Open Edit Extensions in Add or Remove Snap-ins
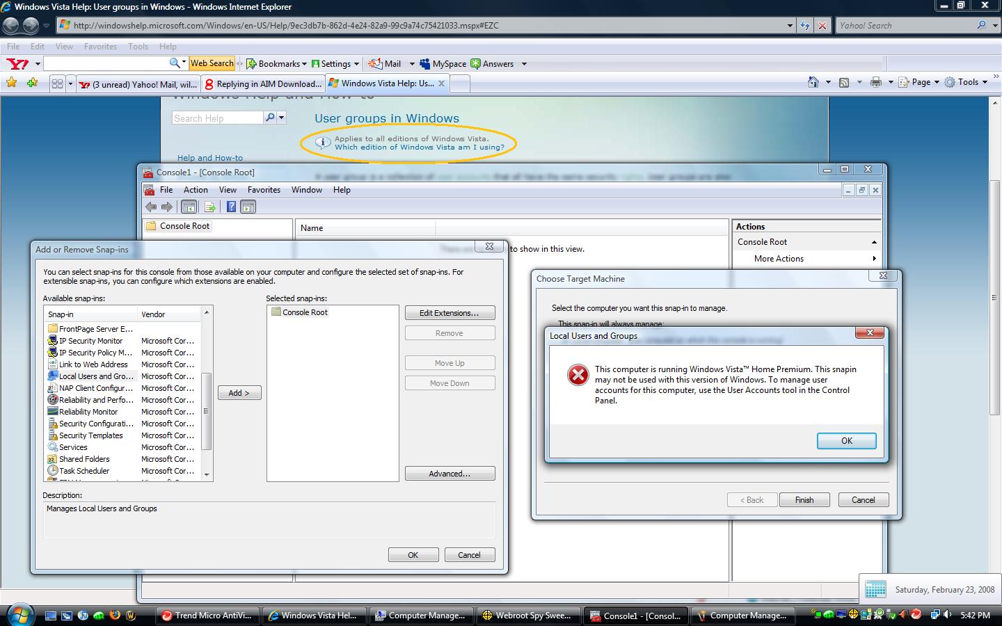The height and width of the screenshot is (626, 1002). 449,313
